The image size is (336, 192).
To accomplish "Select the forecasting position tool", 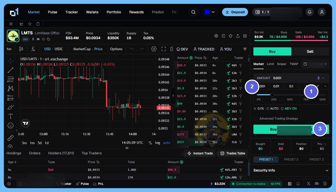I will tap(11, 98).
